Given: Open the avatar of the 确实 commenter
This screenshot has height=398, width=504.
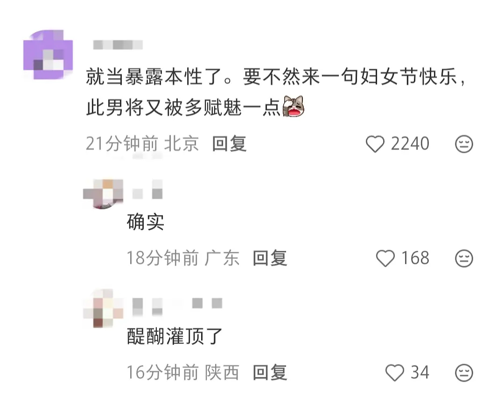Looking at the screenshot, I should (x=103, y=194).
